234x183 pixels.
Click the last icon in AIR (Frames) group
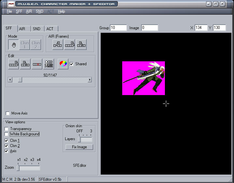[81, 45]
